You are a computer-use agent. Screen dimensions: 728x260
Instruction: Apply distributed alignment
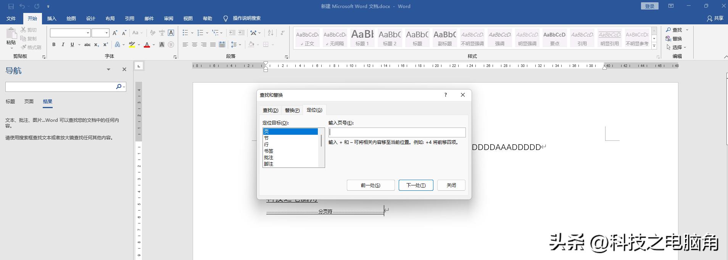[x=222, y=45]
